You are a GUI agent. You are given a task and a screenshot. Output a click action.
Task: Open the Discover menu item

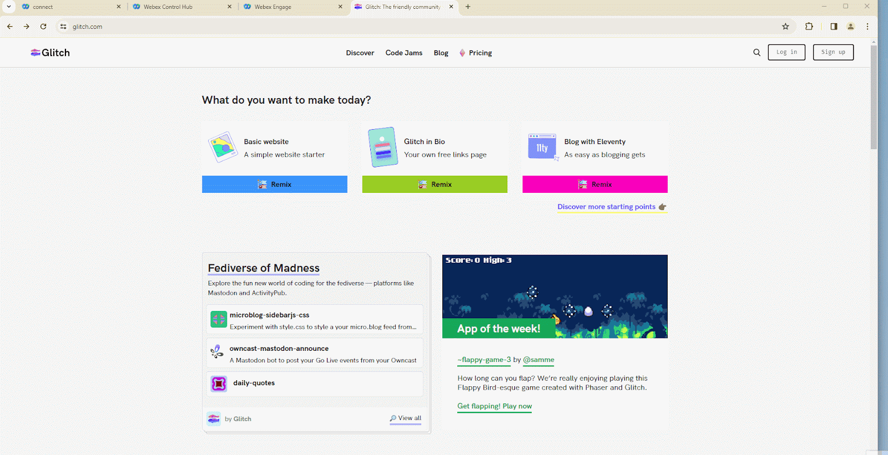[x=360, y=53]
